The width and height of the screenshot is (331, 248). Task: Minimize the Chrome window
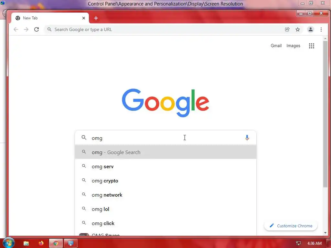301,14
